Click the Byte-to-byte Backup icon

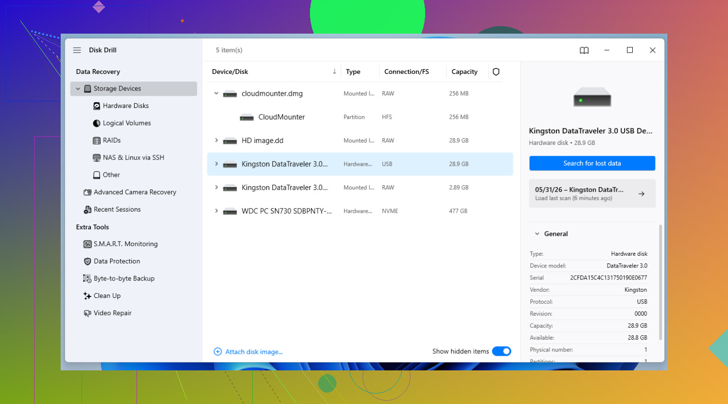pos(87,279)
